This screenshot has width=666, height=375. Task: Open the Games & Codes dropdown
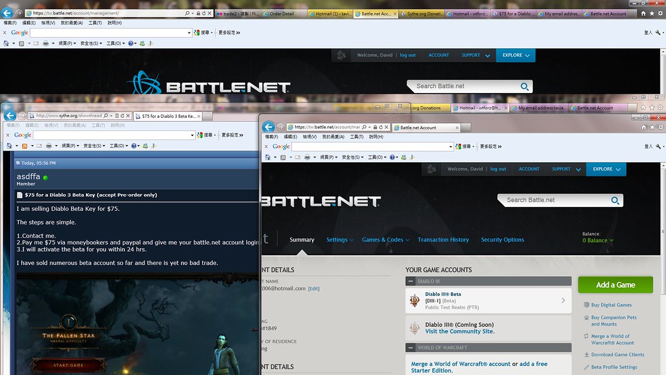[x=385, y=240]
